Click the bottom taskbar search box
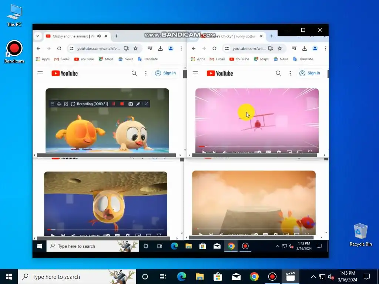379x284 pixels. pyautogui.click(x=77, y=277)
